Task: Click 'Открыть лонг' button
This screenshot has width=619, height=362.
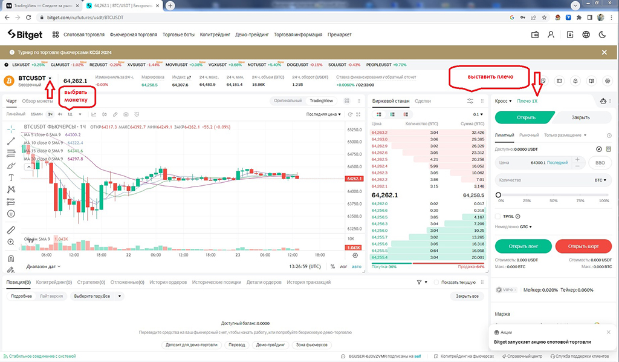Action: coord(523,246)
